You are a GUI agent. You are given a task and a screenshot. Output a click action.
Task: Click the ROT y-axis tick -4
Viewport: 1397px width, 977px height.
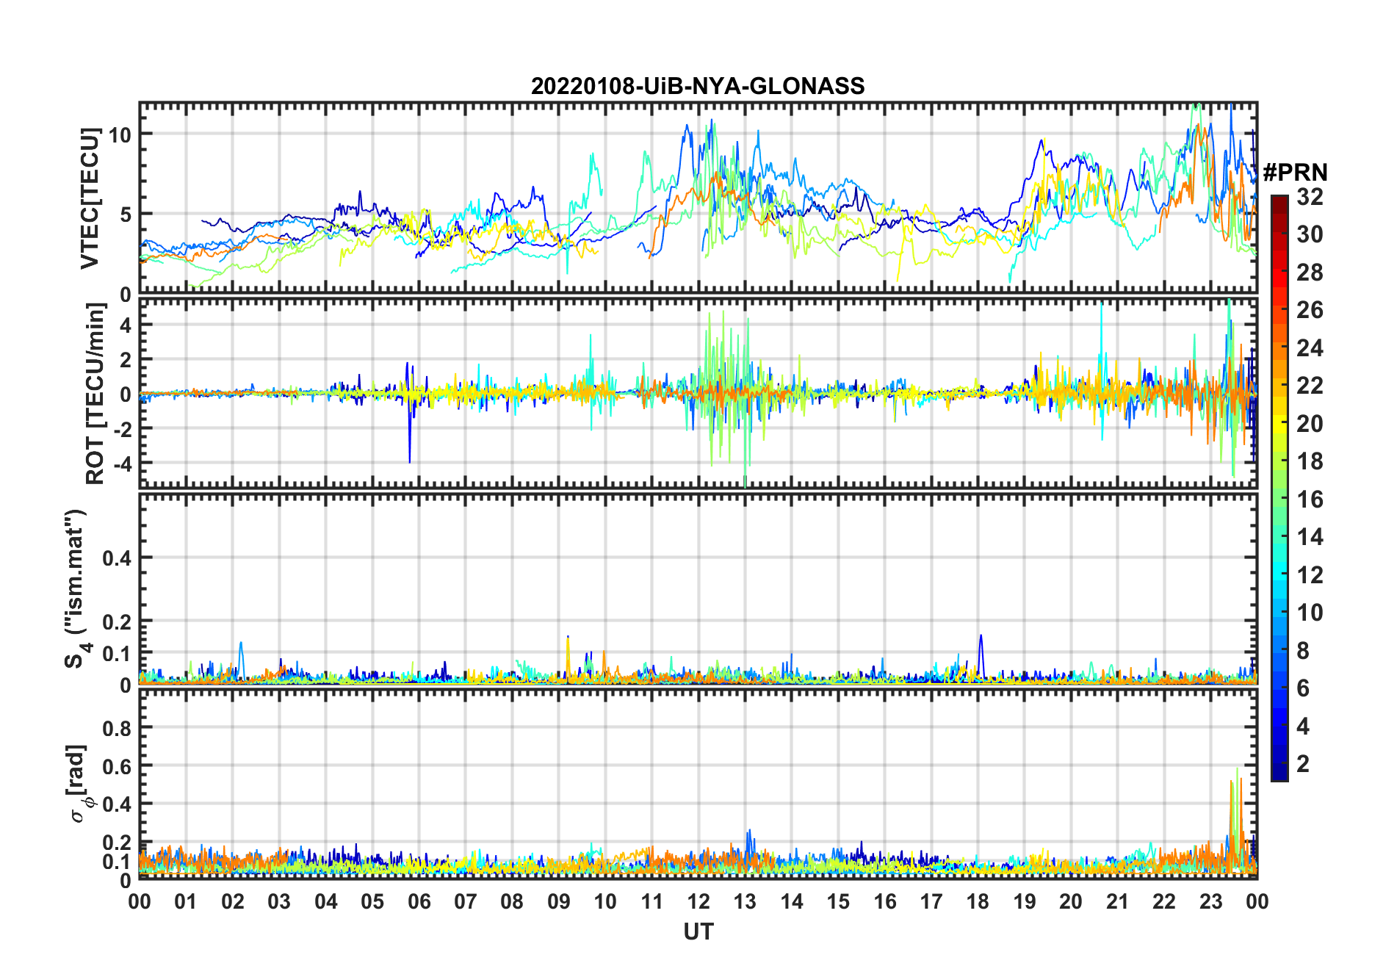[121, 463]
